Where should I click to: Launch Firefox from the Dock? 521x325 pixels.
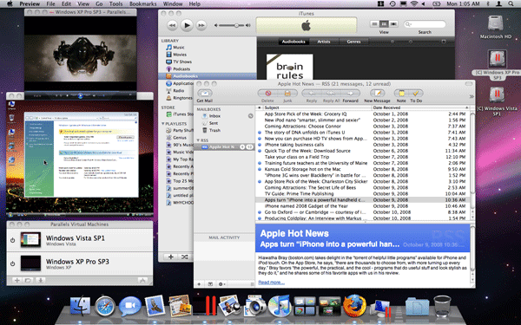tap(354, 305)
